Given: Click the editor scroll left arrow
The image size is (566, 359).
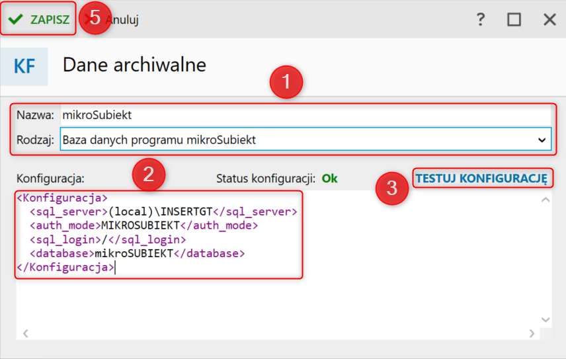Looking at the screenshot, I should click(26, 333).
